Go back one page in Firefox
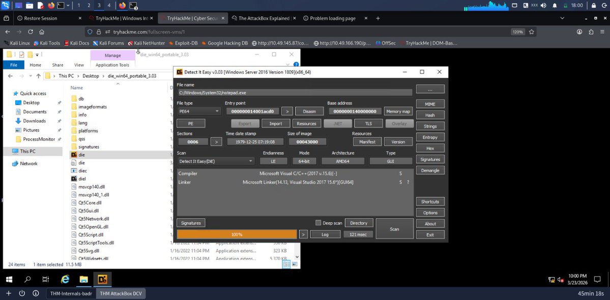610x300 pixels. click(x=8, y=32)
